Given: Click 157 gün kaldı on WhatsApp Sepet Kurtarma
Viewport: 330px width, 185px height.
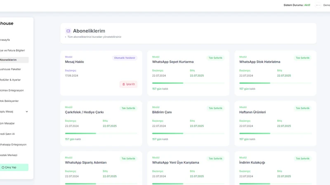Looking at the screenshot, I should pyautogui.click(x=160, y=89).
